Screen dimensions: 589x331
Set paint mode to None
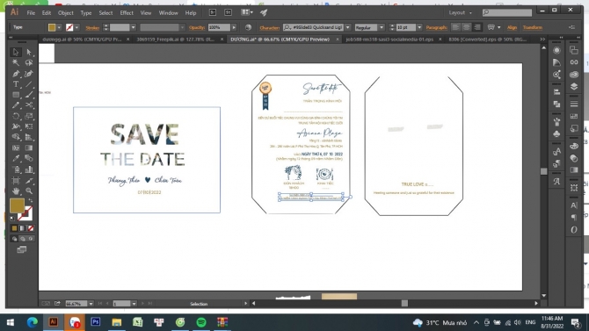(x=31, y=228)
